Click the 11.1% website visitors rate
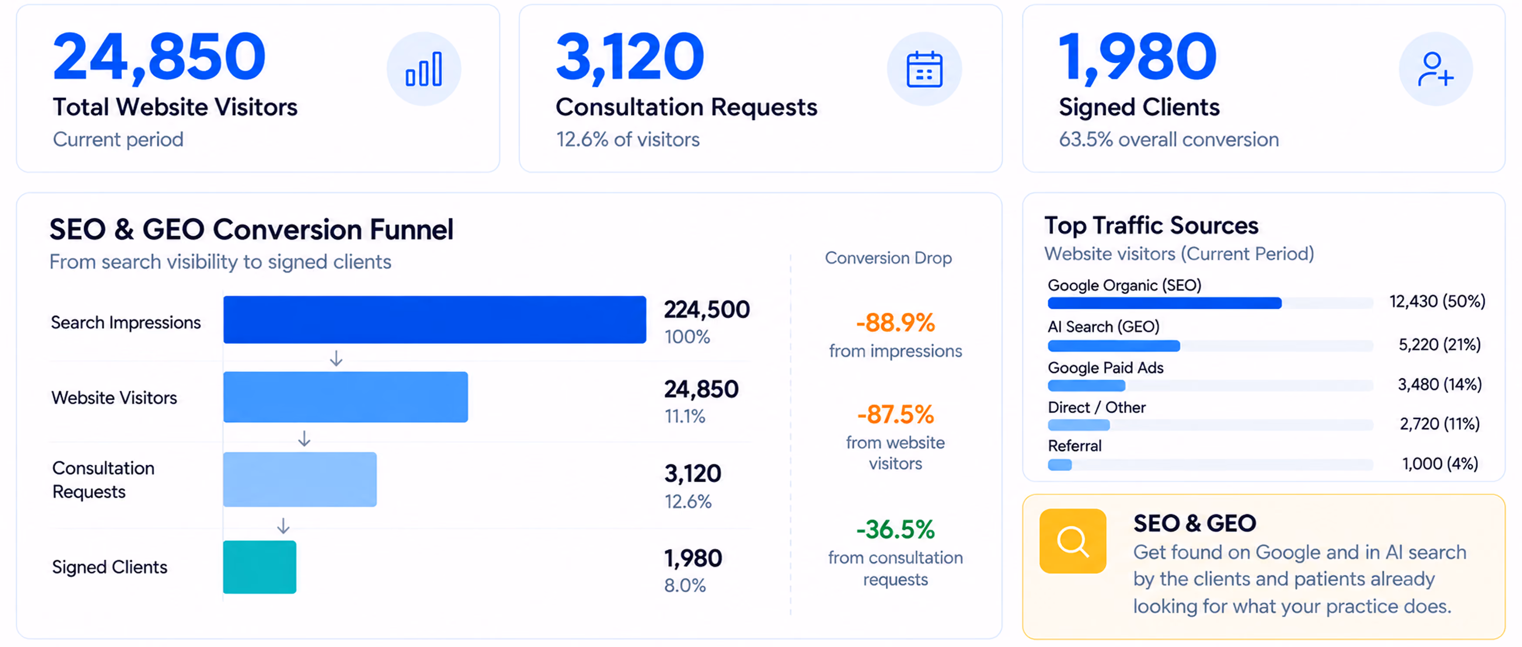 click(685, 416)
